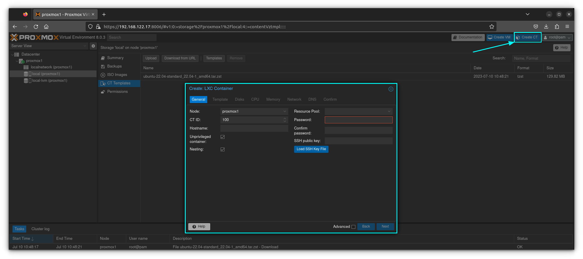The height and width of the screenshot is (259, 583).
Task: Click Upload button
Action: pyautogui.click(x=151, y=58)
